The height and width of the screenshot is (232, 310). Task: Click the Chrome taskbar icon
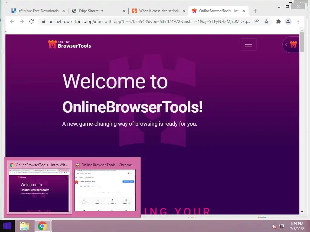[x=42, y=226]
